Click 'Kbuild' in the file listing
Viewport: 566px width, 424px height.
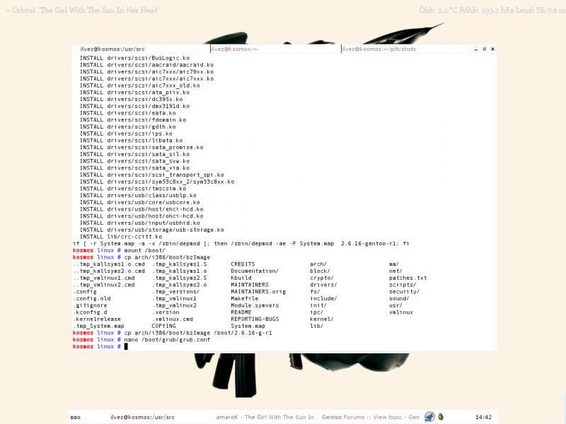(x=241, y=278)
